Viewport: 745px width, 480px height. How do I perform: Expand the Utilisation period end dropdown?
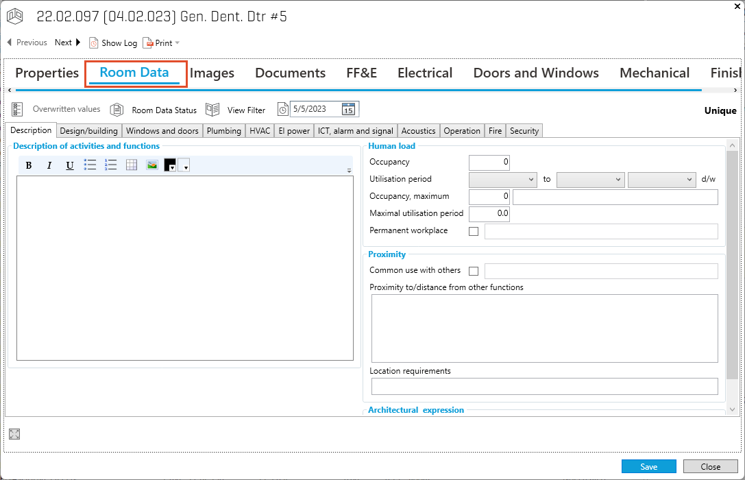pyautogui.click(x=590, y=179)
